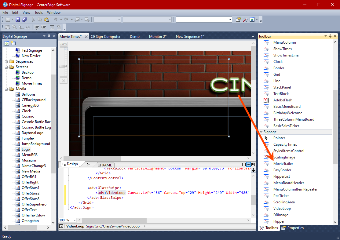Click the Save All toolbar icon
340x240 pixels.
click(x=24, y=20)
